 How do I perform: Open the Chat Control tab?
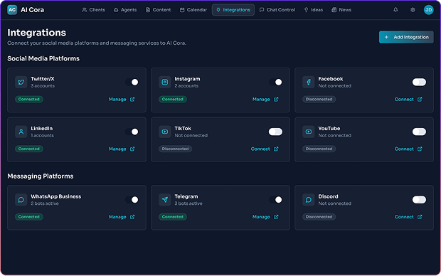pos(277,10)
